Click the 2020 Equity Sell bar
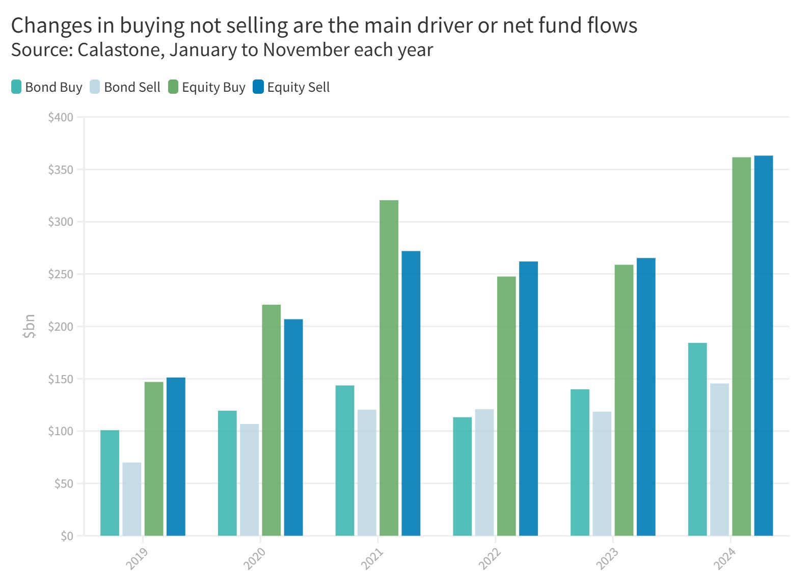 click(293, 428)
